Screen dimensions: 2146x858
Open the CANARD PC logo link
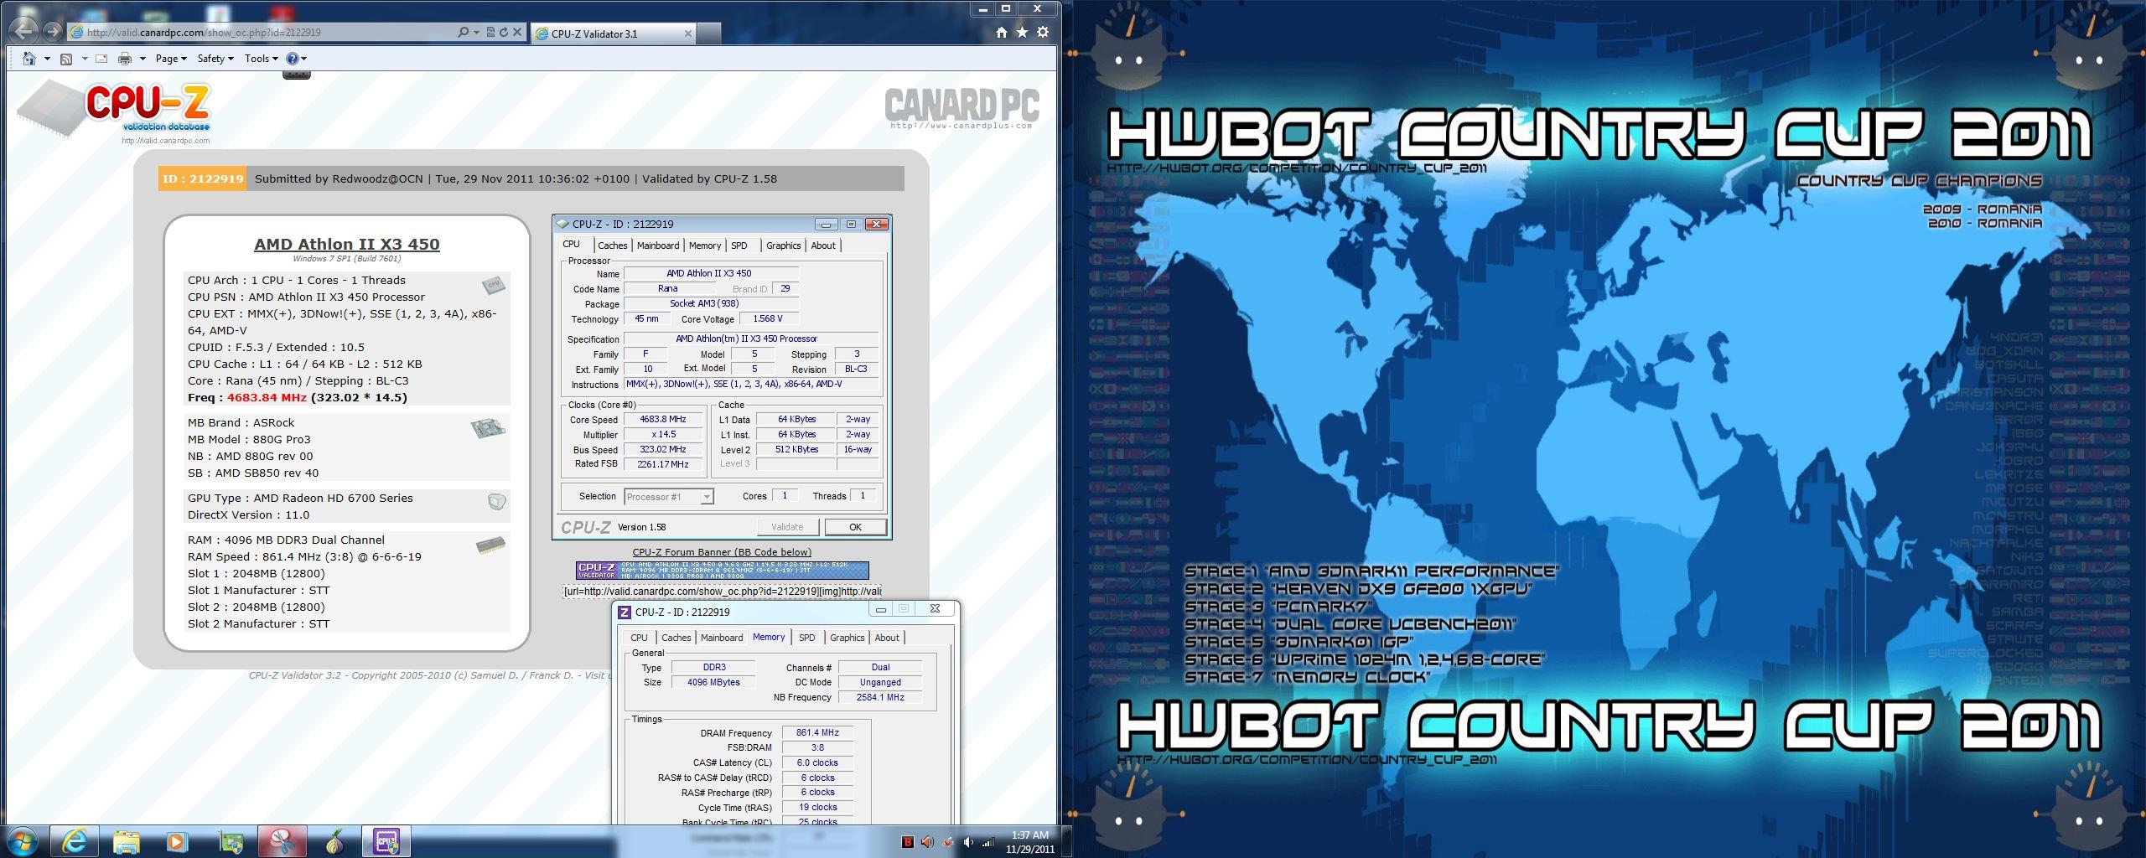point(962,108)
